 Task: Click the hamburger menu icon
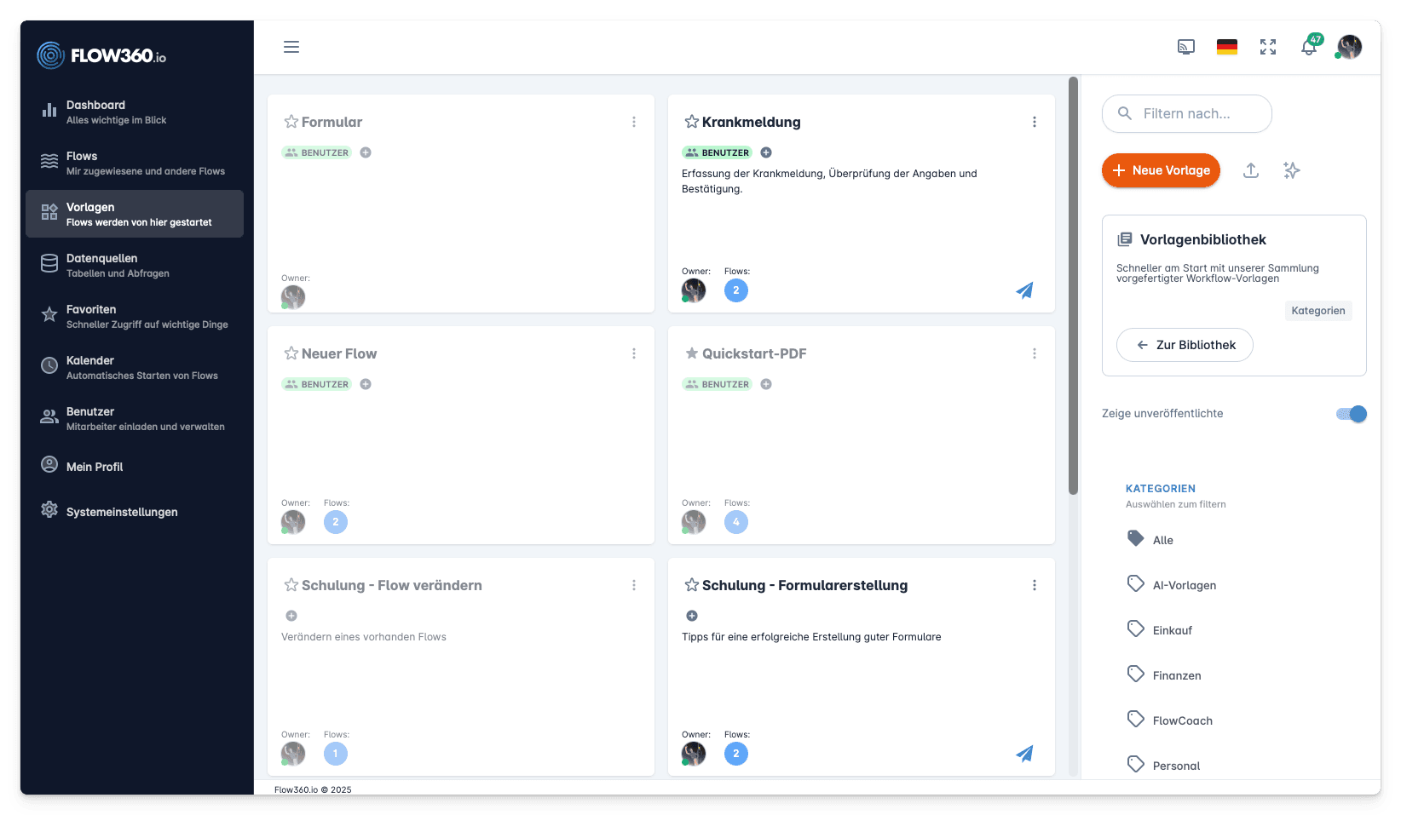[x=291, y=47]
